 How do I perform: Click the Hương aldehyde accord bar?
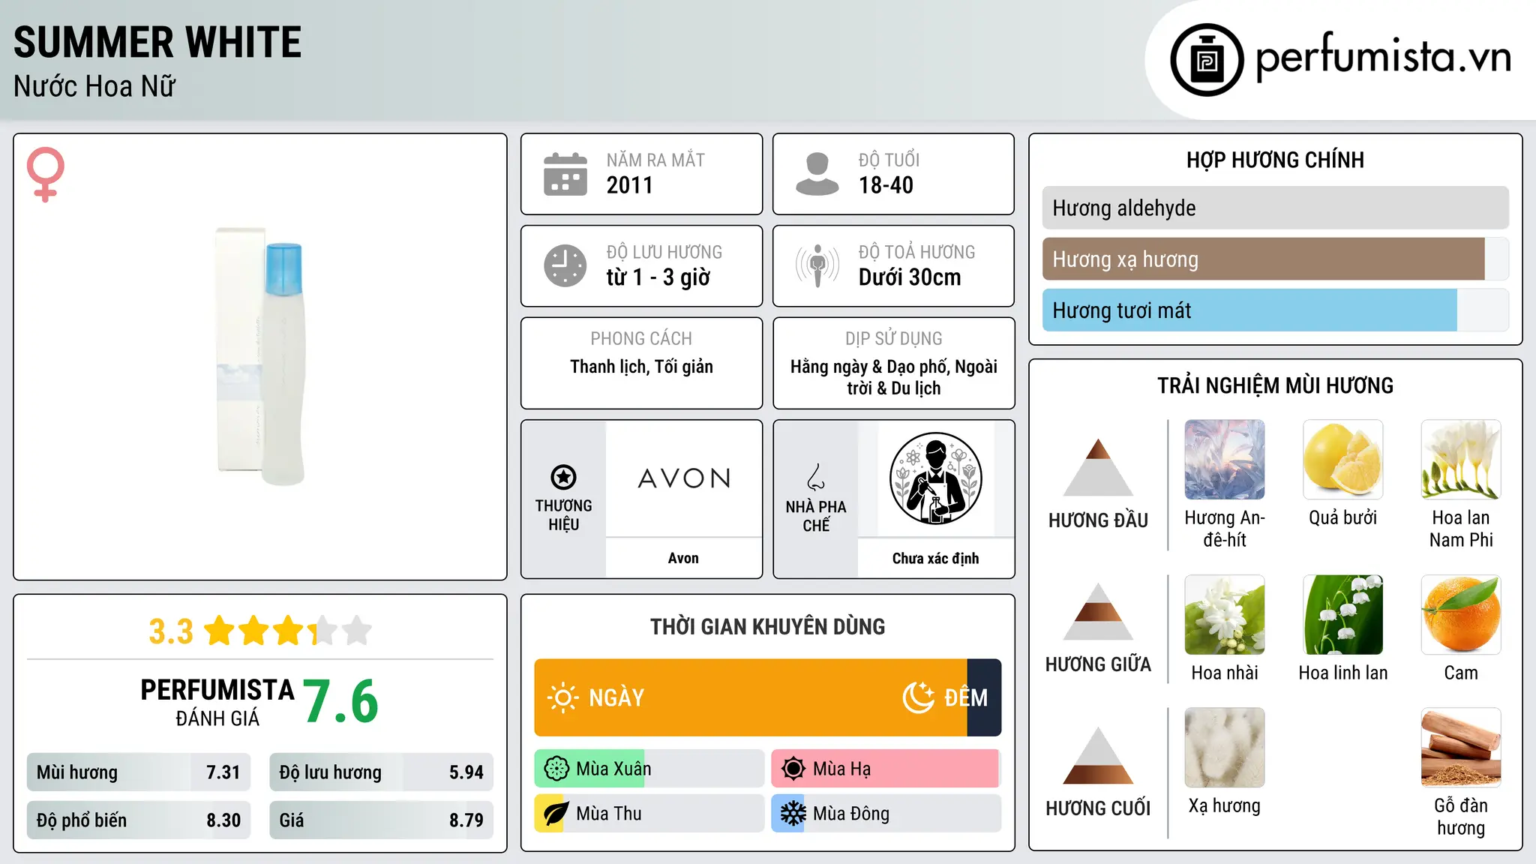1276,208
